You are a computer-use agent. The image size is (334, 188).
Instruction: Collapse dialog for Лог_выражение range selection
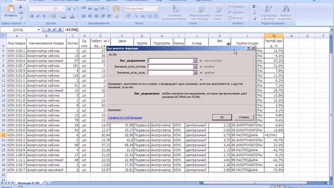195,61
